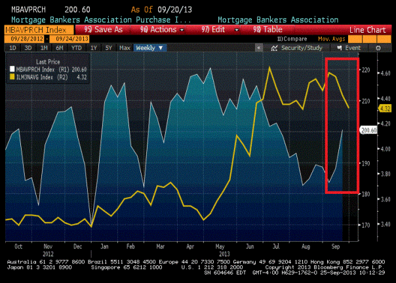
Task: Click the 98) Table button
Action: (267, 29)
